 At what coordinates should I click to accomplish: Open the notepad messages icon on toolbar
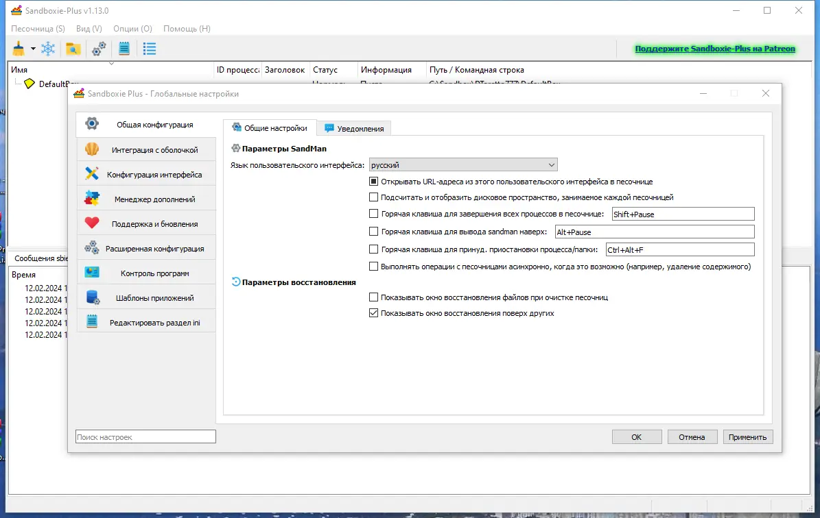pos(124,48)
